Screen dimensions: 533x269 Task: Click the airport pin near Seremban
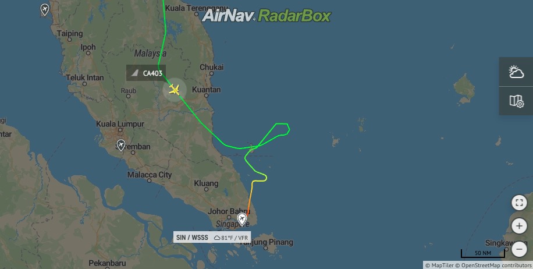[120, 145]
